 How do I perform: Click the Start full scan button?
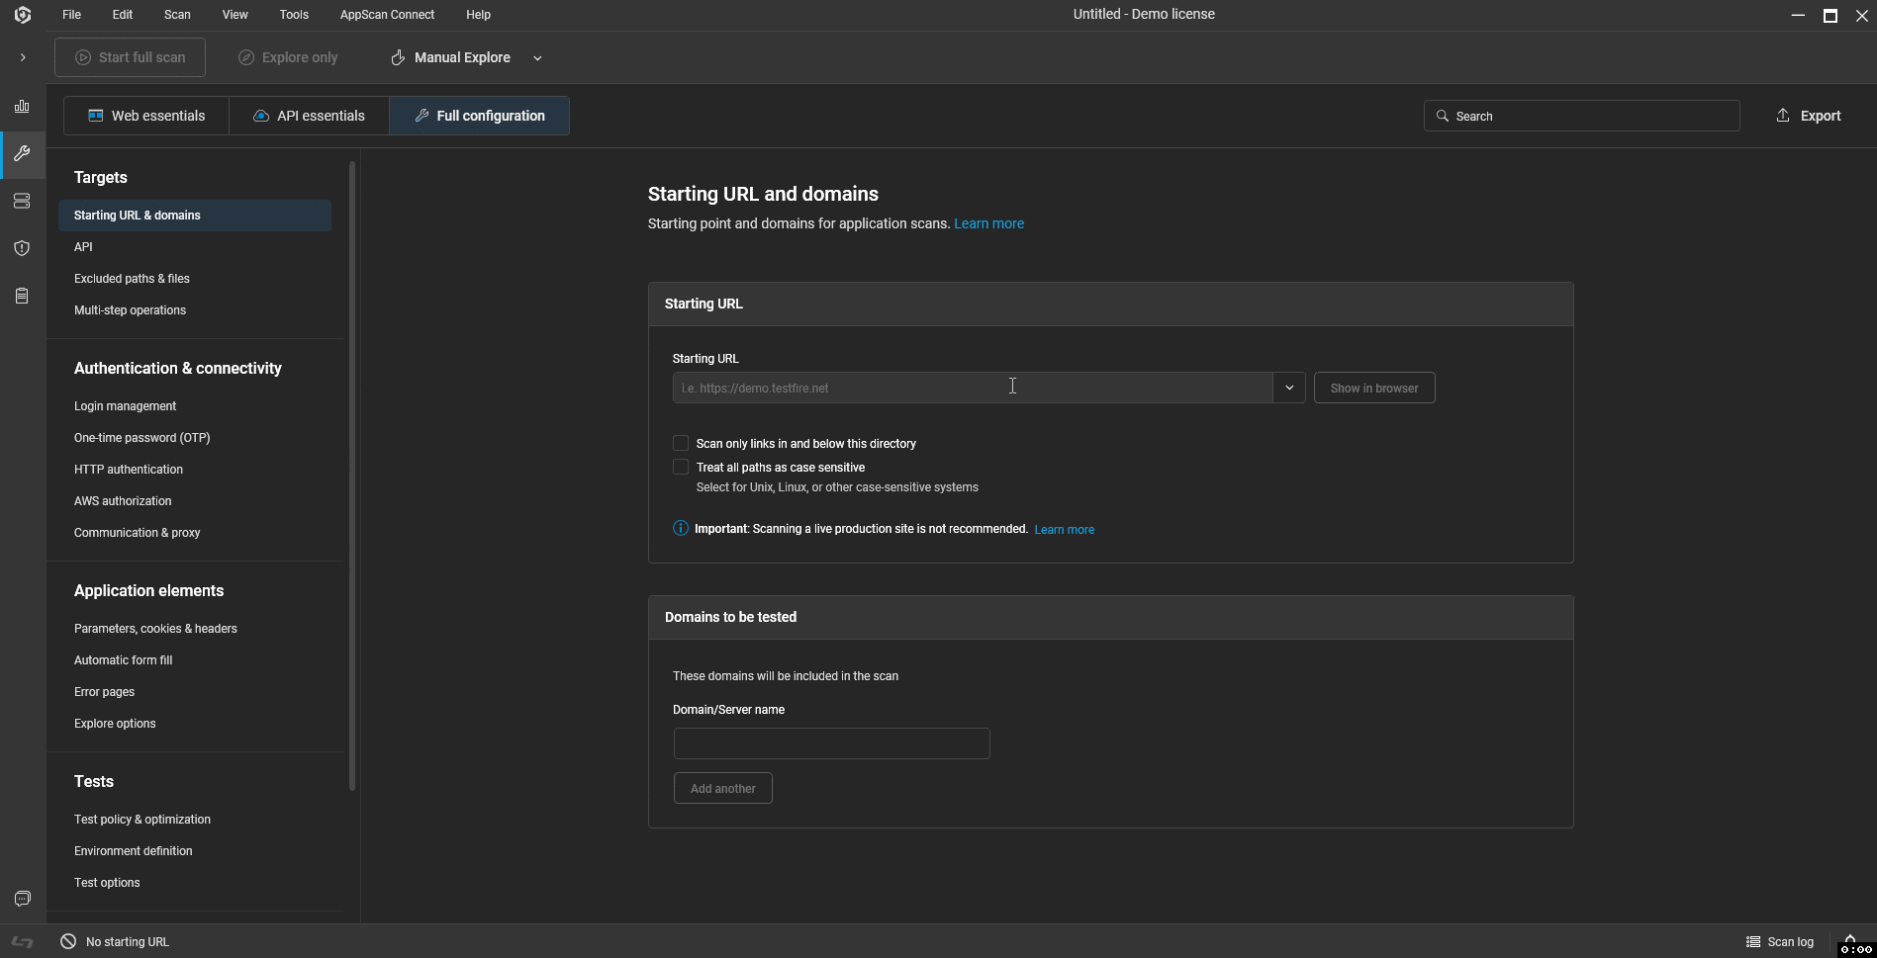coord(131,57)
